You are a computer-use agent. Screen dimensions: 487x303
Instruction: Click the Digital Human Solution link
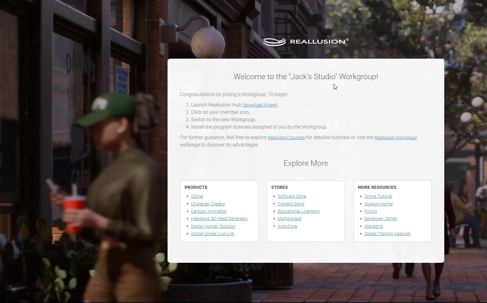point(213,226)
